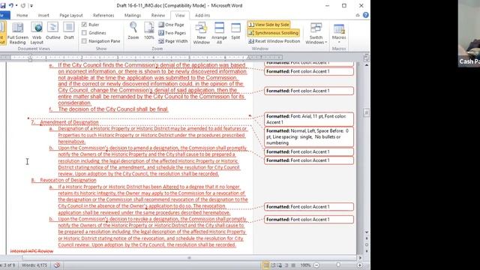Click the Font: Arial, 11 pt revision balloon
The width and height of the screenshot is (480, 270).
[x=309, y=119]
